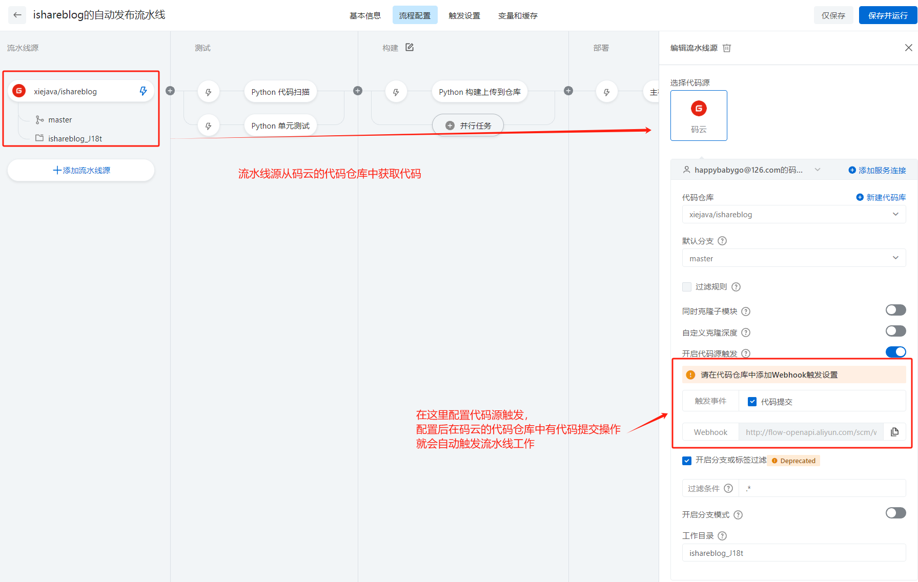Enable the 同时克隆子模块 toggle

tap(895, 310)
